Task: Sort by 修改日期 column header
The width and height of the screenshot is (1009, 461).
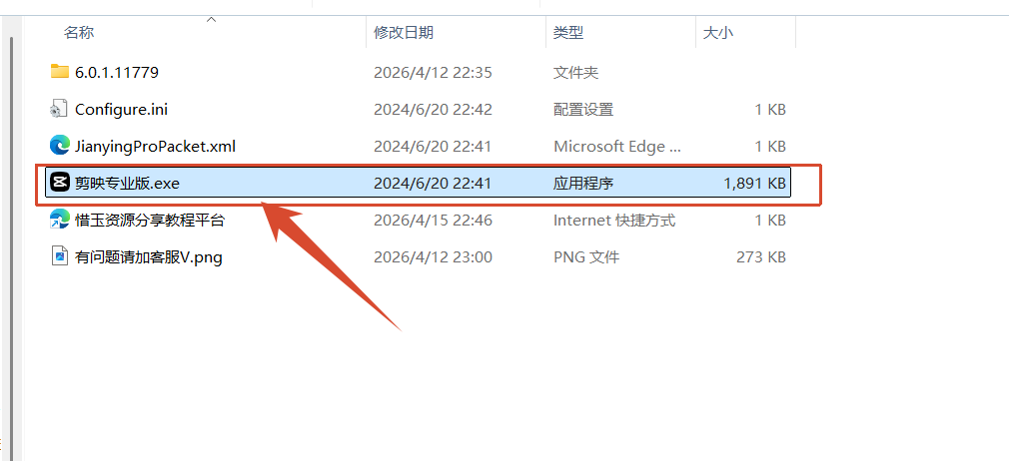Action: point(404,33)
